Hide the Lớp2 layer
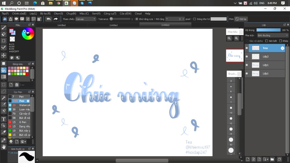 247,57
